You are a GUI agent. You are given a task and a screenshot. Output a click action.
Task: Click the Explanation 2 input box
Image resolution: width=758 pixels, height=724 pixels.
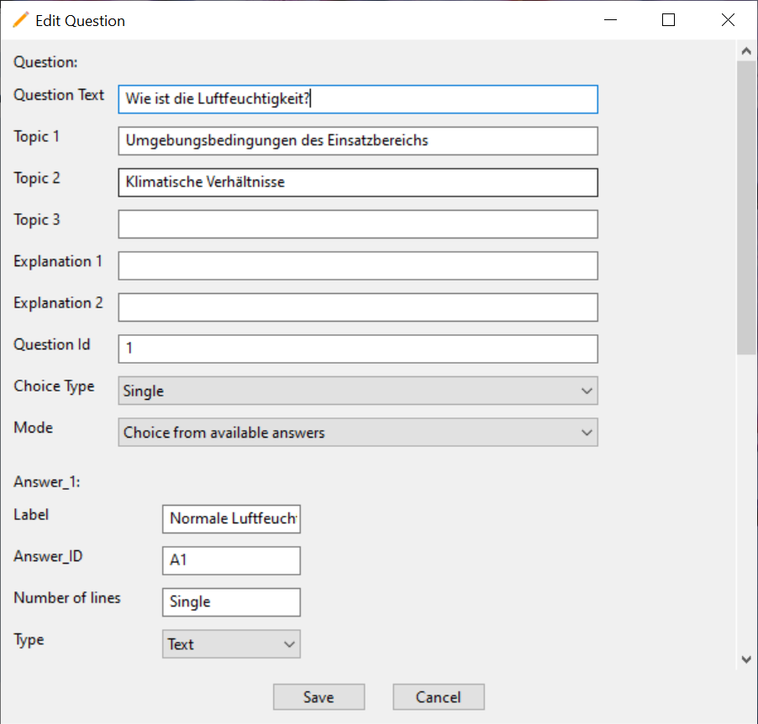pyautogui.click(x=358, y=307)
